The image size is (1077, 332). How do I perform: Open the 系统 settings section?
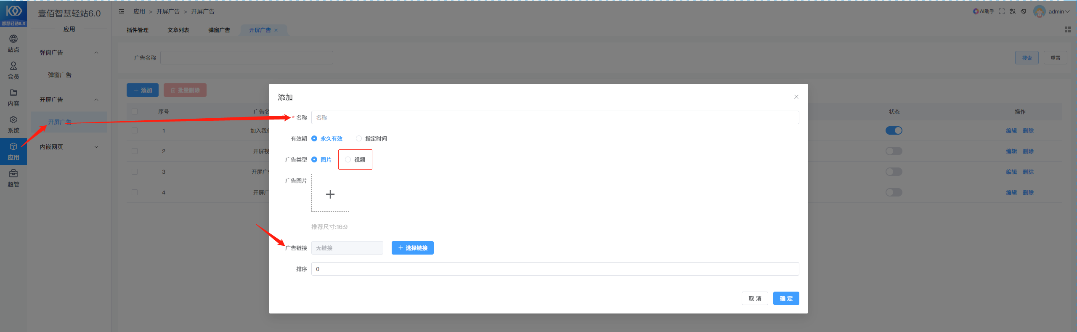click(x=13, y=125)
